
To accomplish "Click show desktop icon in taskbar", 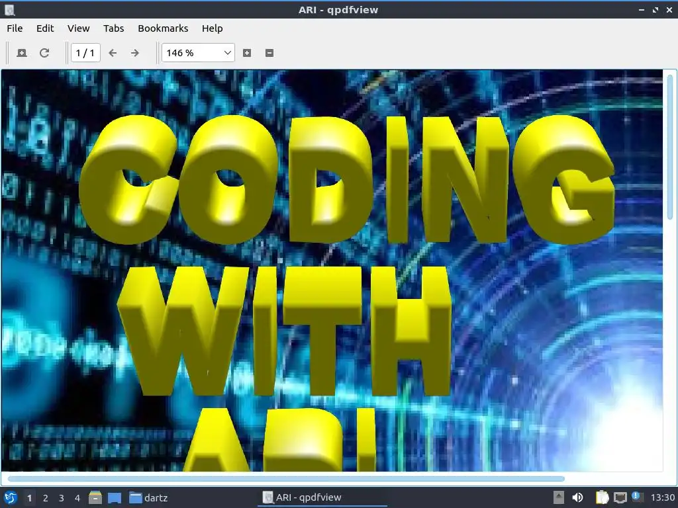I will (x=115, y=497).
